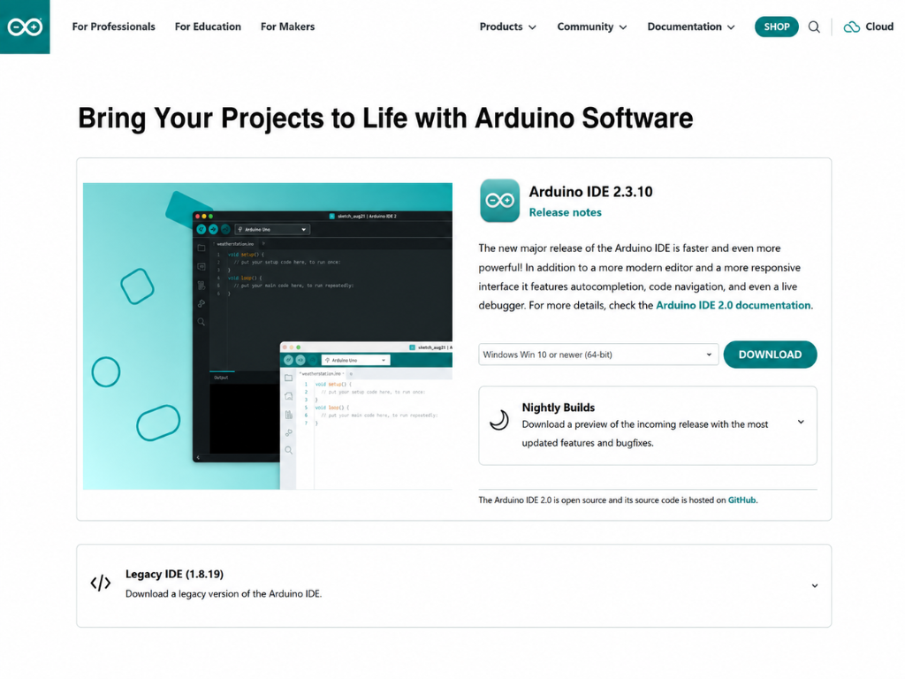The width and height of the screenshot is (905, 679).
Task: Open the For Makers menu item
Action: tap(287, 27)
